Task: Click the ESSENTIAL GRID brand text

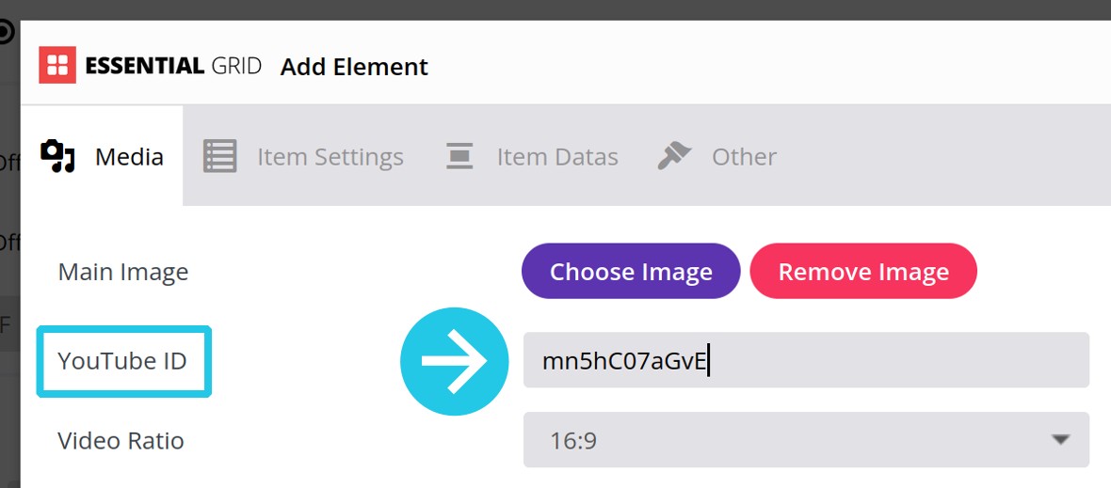Action: tap(173, 66)
